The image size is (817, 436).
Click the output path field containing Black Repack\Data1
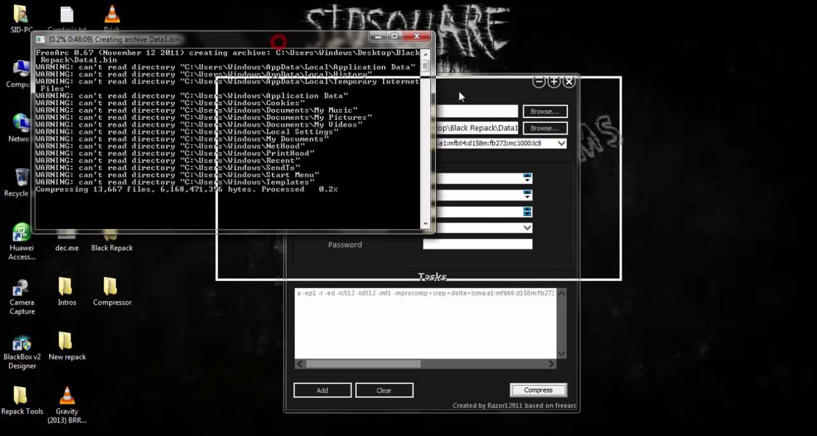(x=476, y=128)
